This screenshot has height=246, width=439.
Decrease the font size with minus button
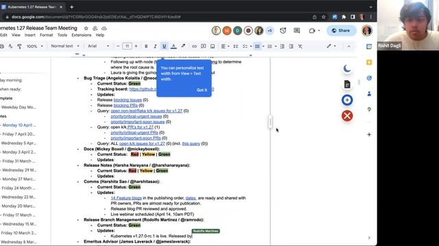118,46
